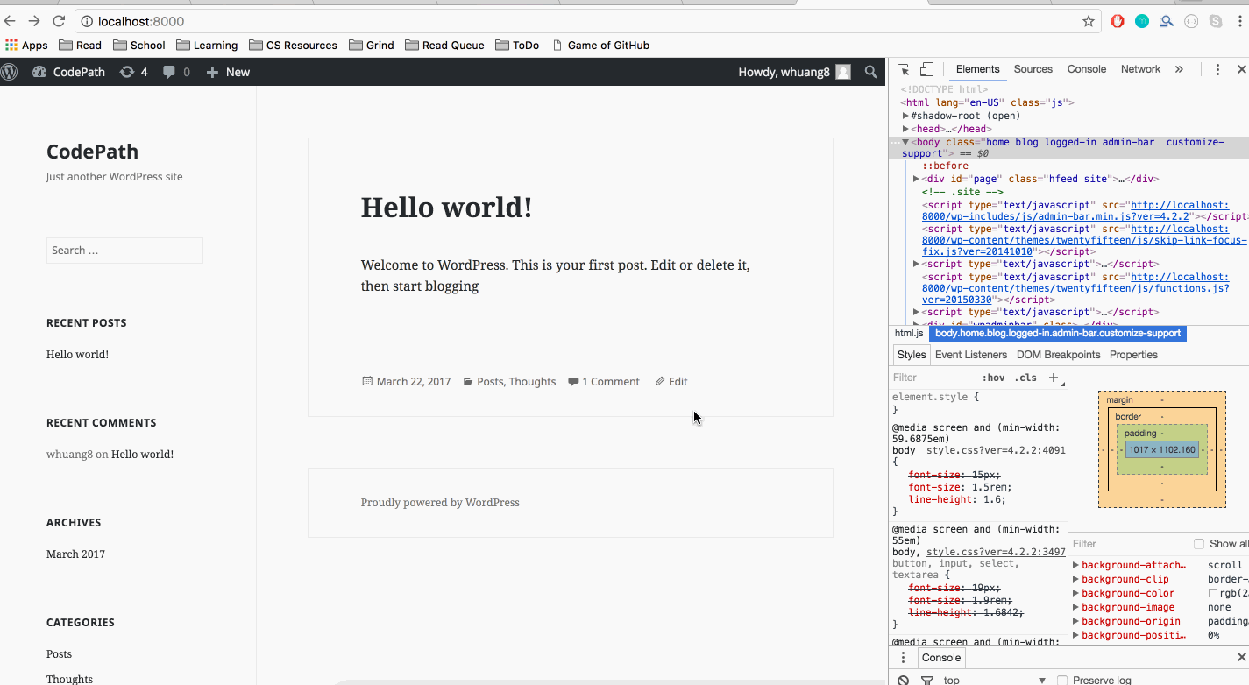This screenshot has height=685, width=1249.
Task: Open the Hello world! post title
Action: click(446, 208)
